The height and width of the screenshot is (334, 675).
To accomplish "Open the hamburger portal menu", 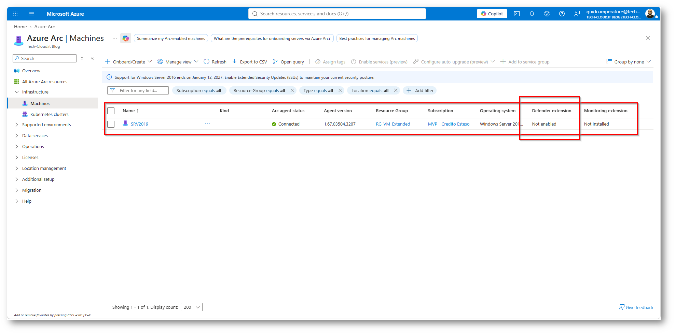I will pos(32,14).
